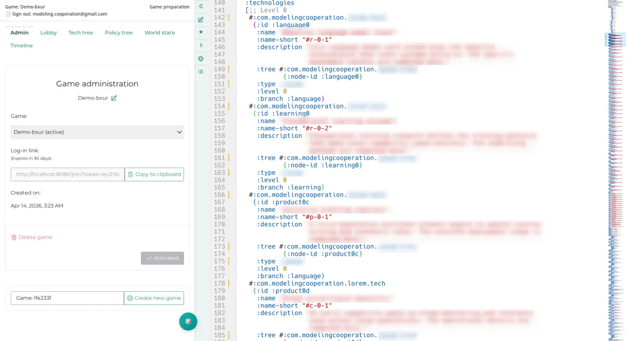626x341 pixels.
Task: Switch to the Tech tree tab
Action: pos(81,32)
